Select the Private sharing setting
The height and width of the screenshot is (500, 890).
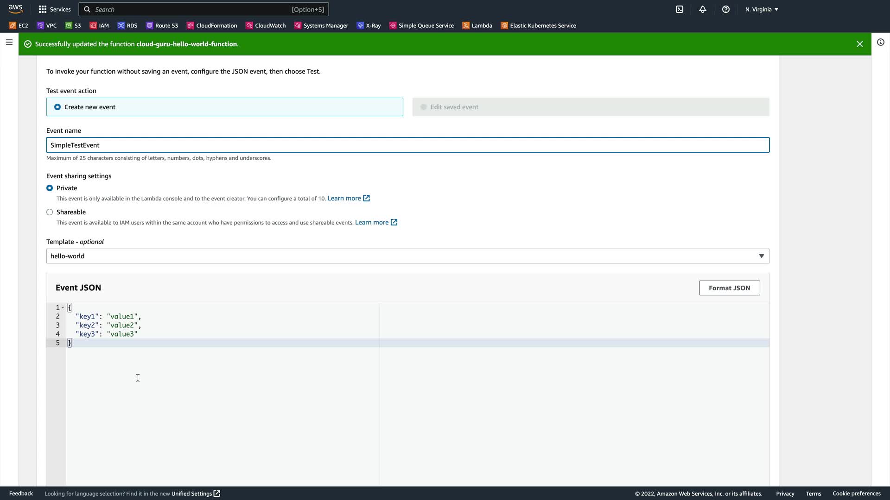[50, 188]
